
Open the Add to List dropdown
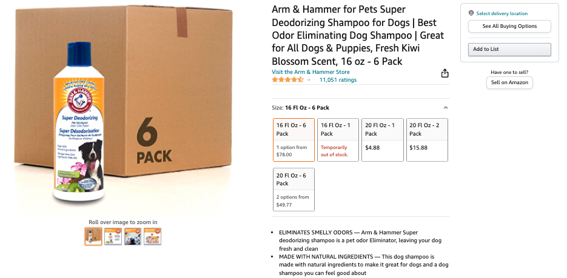pos(509,49)
